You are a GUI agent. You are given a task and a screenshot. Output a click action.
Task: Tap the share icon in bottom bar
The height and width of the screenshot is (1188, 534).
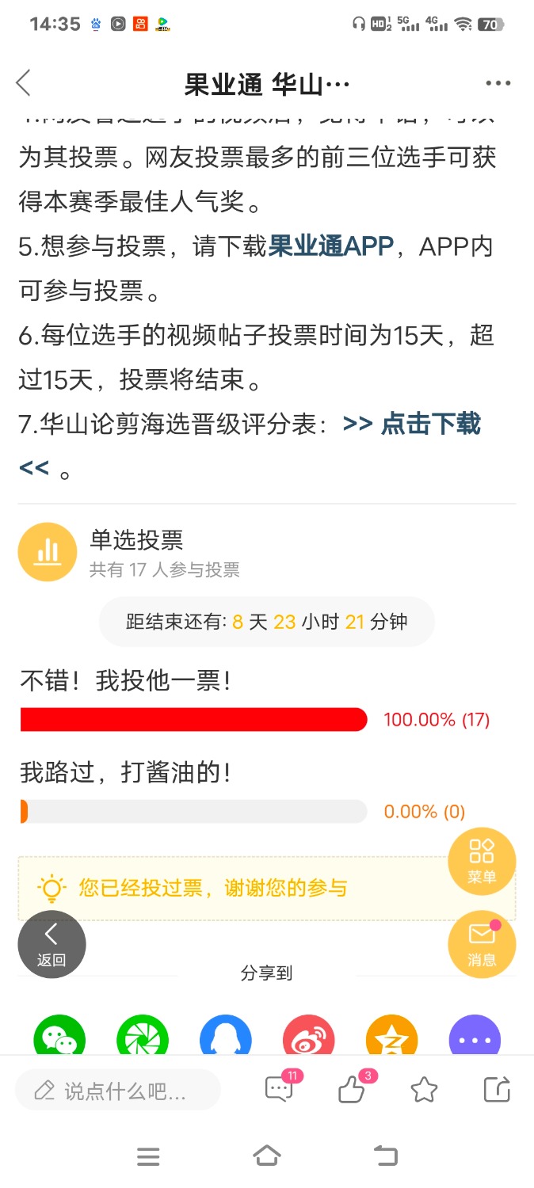click(497, 1090)
